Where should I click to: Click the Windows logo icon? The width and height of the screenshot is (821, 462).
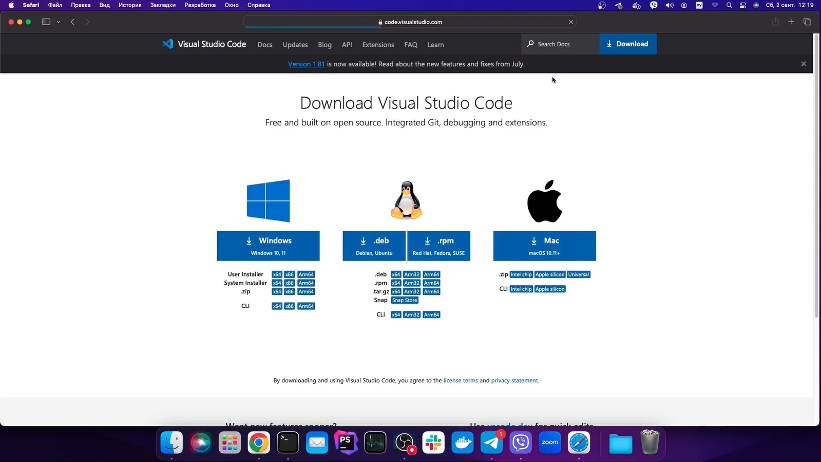point(268,201)
